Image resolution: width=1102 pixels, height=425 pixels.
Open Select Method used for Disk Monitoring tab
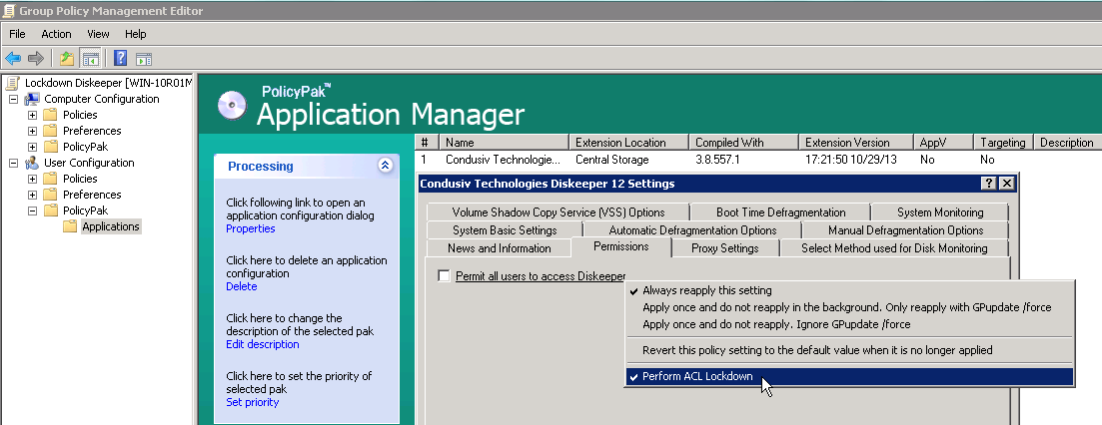click(894, 248)
